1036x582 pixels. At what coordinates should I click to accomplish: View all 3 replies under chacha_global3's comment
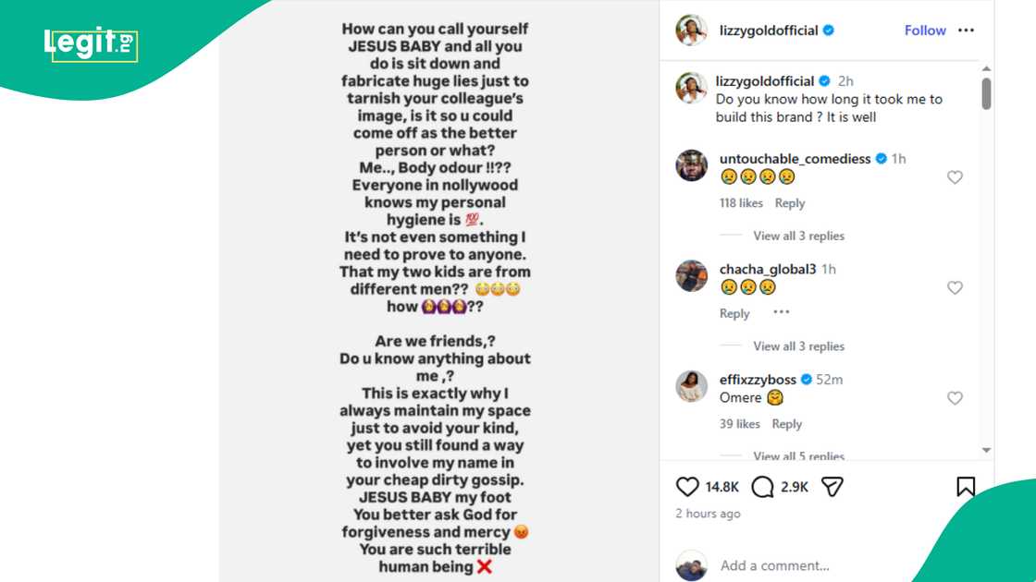pyautogui.click(x=797, y=346)
